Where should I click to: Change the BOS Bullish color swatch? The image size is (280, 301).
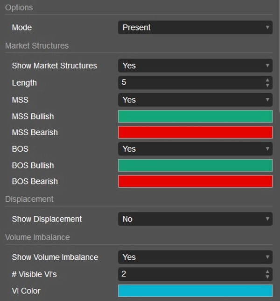tap(195, 165)
